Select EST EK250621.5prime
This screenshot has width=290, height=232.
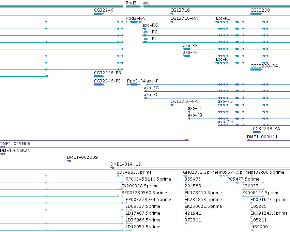(203, 207)
